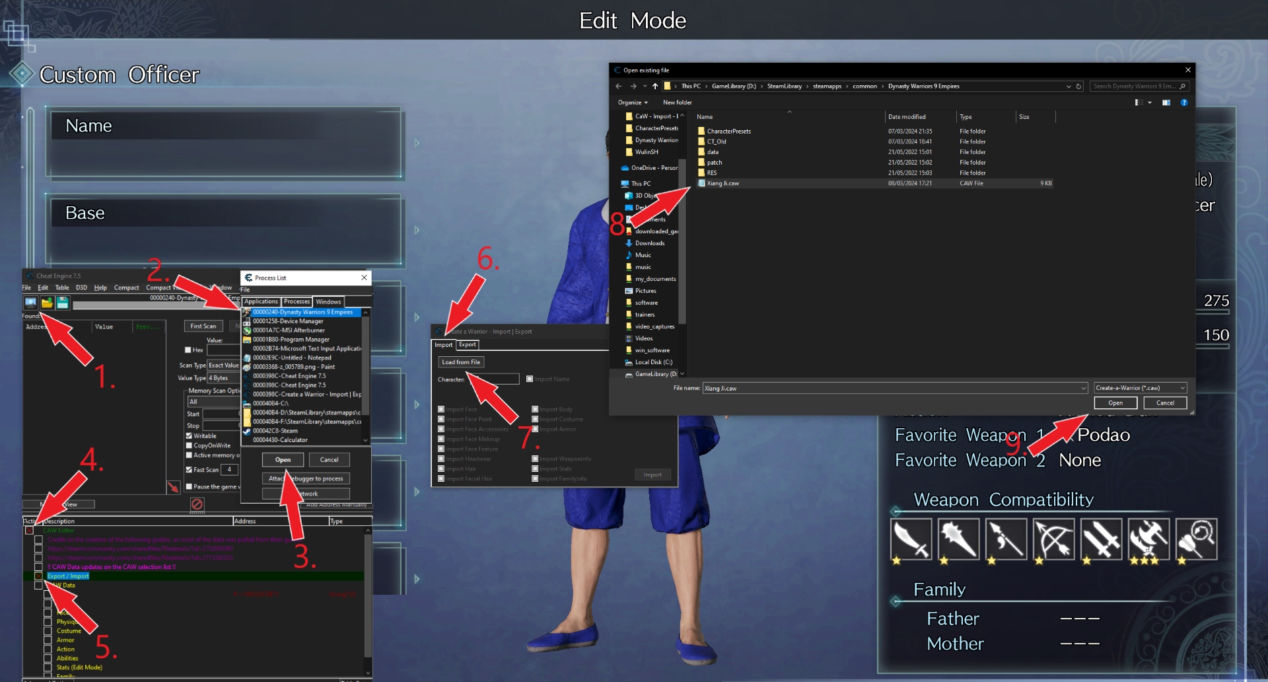The height and width of the screenshot is (682, 1268).
Task: Go back in the Open existing file dialog
Action: click(x=618, y=86)
